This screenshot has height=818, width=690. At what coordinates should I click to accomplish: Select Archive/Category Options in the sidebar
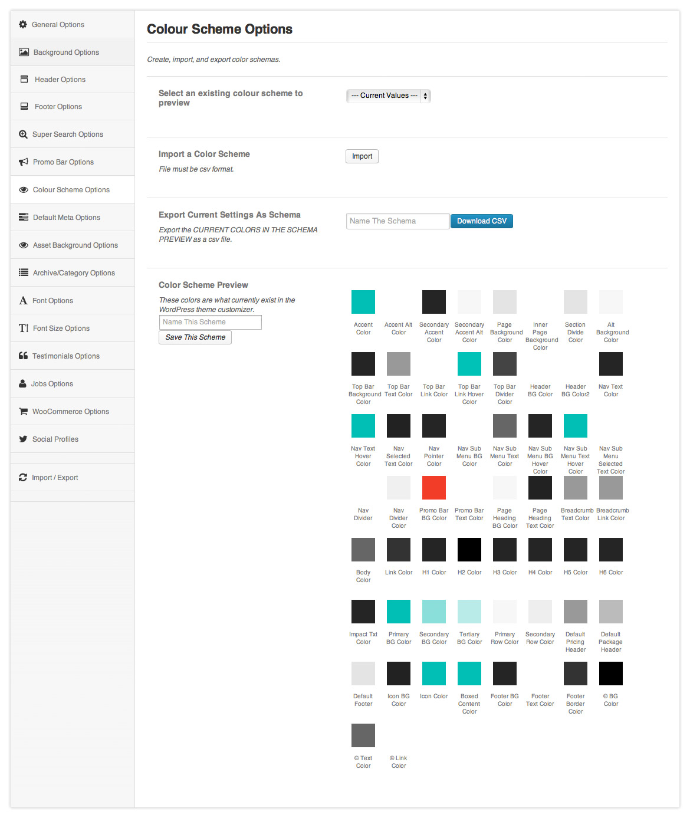[x=74, y=273]
